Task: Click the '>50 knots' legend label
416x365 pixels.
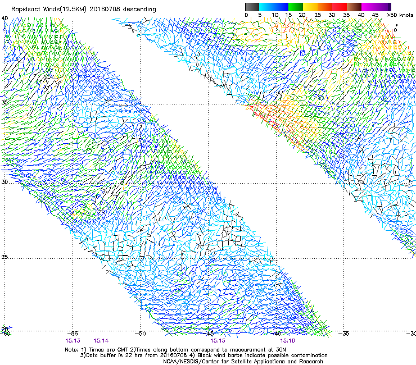Action: click(400, 15)
